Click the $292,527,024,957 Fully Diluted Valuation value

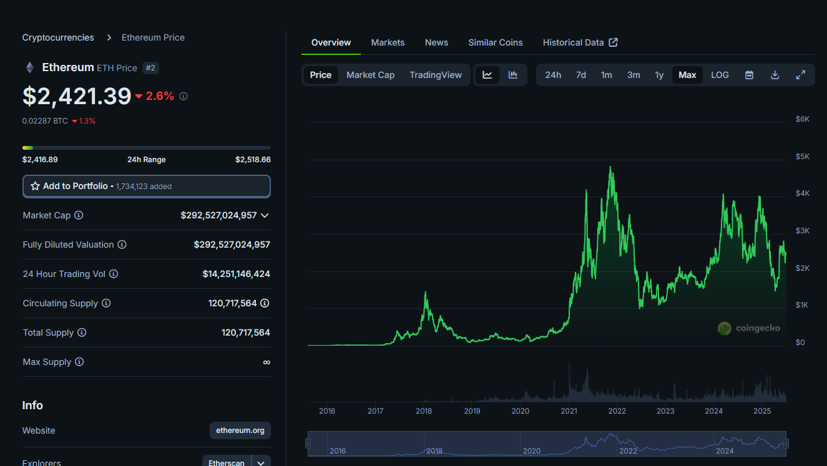[232, 245]
